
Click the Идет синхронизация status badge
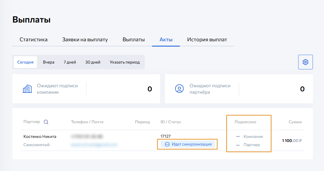tap(188, 144)
